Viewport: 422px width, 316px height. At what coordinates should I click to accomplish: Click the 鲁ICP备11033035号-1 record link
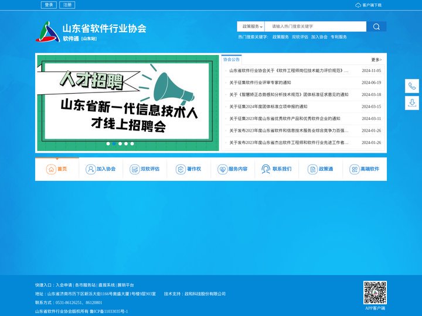click(109, 311)
